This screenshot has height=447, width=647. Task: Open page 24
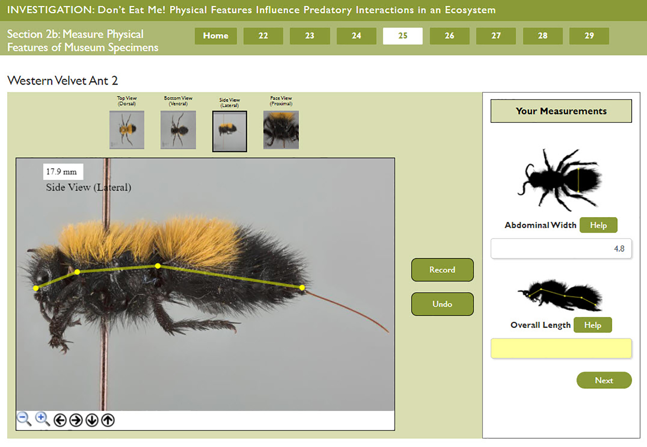[357, 36]
